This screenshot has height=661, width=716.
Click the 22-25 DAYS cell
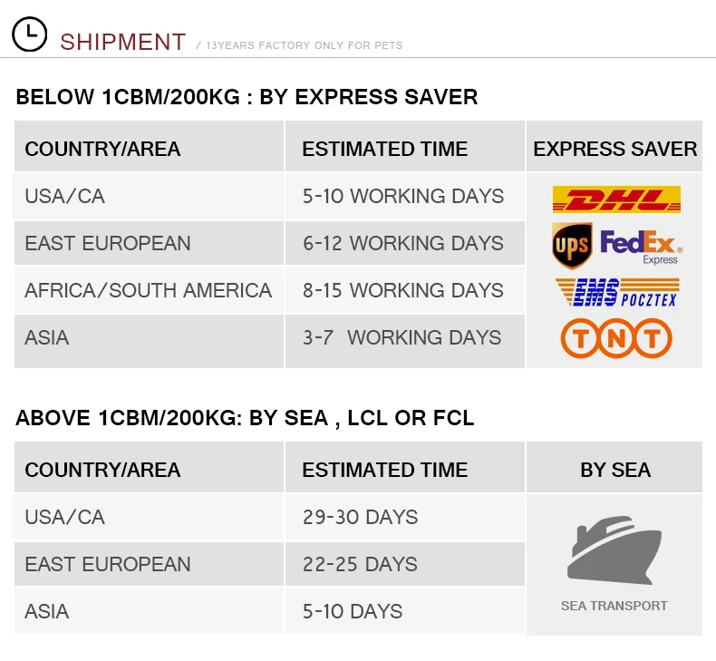pyautogui.click(x=360, y=564)
